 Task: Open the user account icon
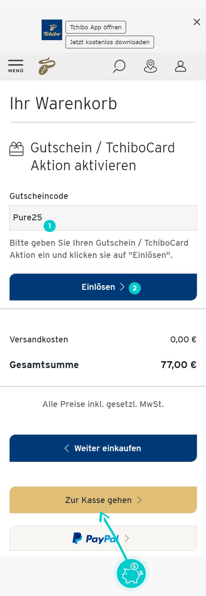pyautogui.click(x=180, y=66)
